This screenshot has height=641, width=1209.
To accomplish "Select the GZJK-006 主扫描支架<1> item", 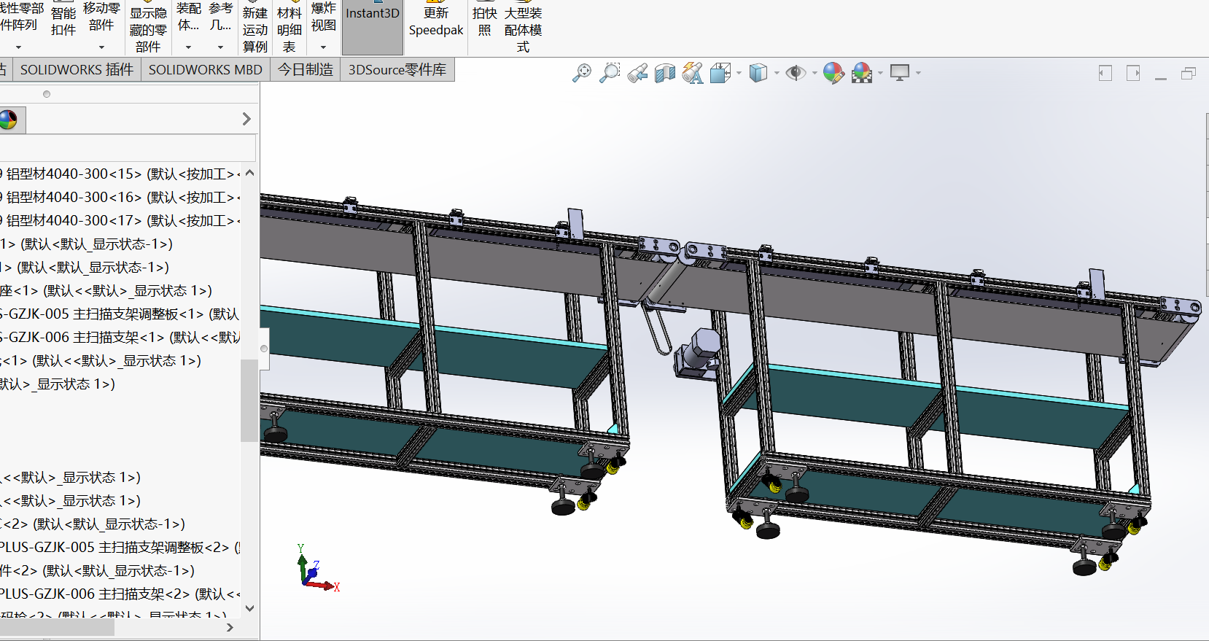I will point(120,338).
